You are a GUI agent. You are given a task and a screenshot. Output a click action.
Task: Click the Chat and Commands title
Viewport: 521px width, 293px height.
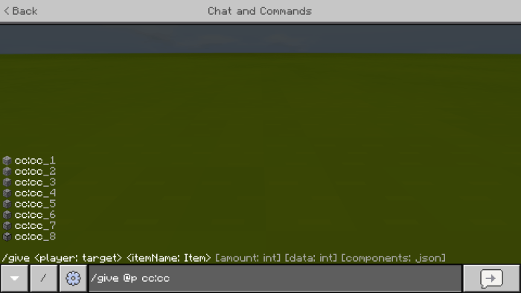tap(260, 11)
